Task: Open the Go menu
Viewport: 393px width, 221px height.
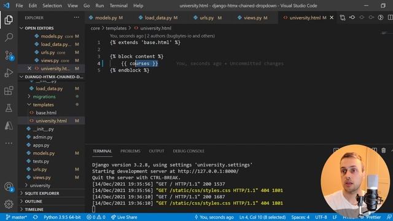Action: [87, 6]
